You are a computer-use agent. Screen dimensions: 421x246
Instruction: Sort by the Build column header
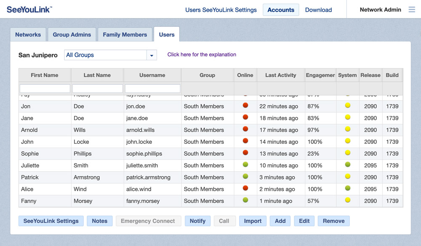point(392,75)
